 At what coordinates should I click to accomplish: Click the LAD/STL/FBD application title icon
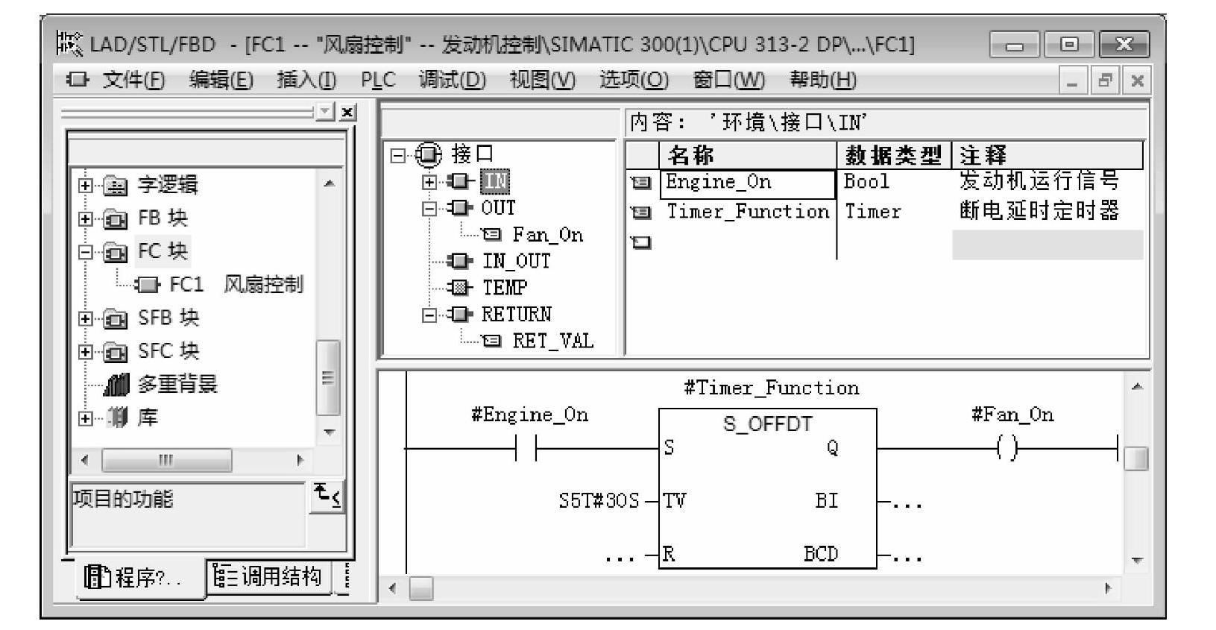(x=69, y=44)
